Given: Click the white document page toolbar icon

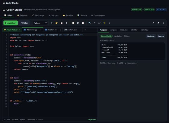Looking at the screenshot, I should 83,23.
